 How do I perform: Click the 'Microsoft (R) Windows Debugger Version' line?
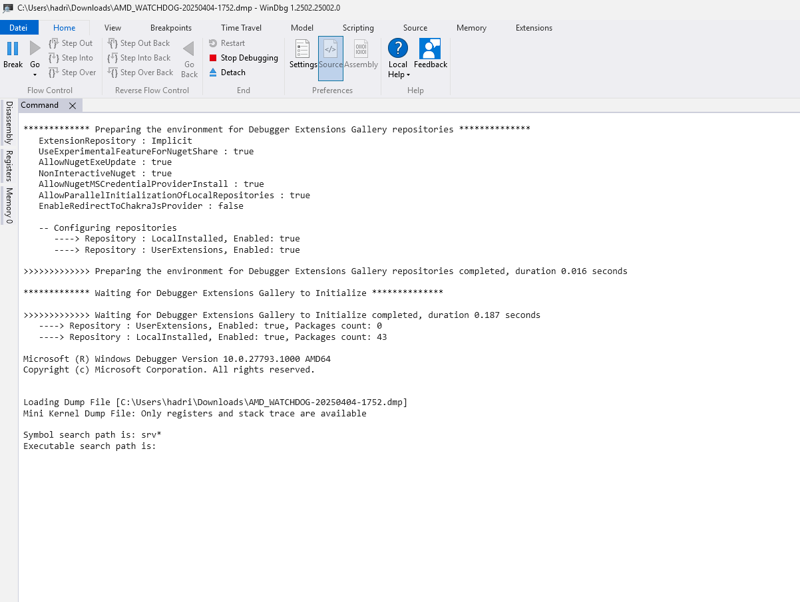(x=177, y=359)
